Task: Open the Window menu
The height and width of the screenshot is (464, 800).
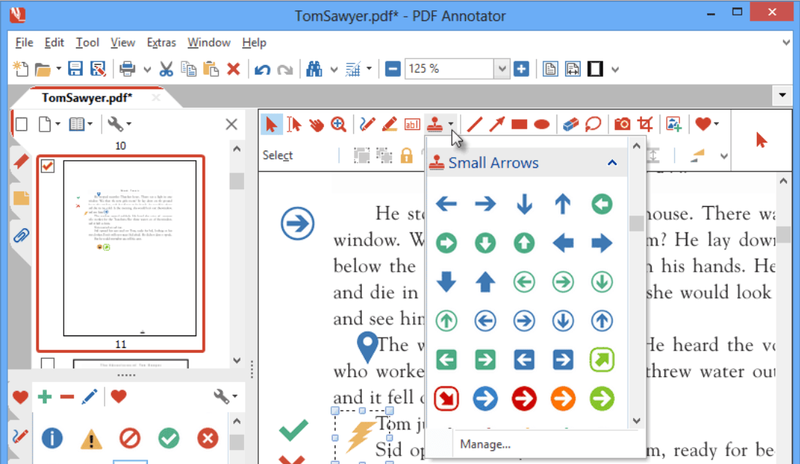Action: (x=208, y=42)
